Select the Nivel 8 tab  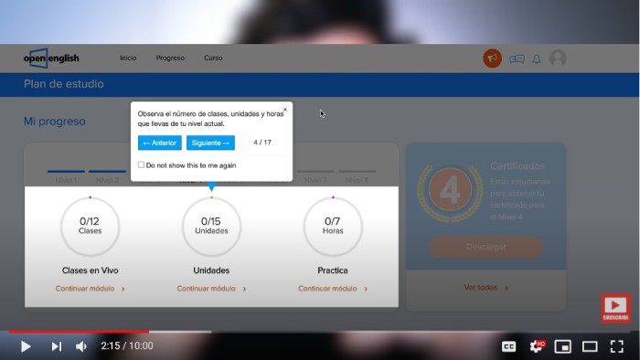pyautogui.click(x=357, y=176)
